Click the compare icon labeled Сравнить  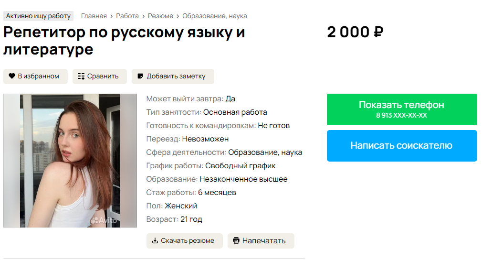[81, 76]
